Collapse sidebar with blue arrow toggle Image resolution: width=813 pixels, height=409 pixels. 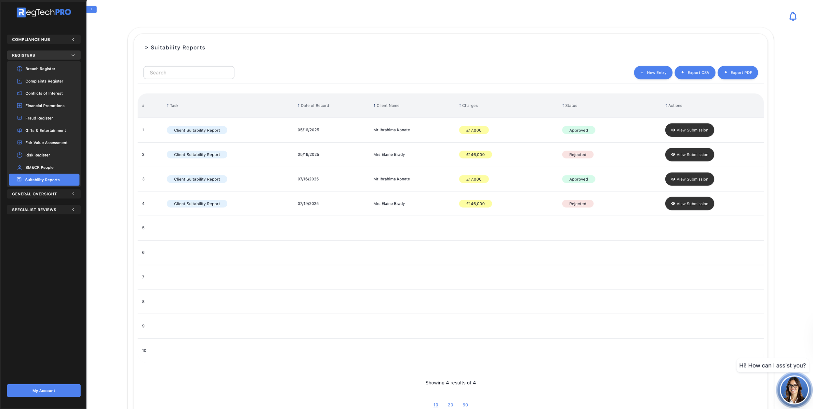point(92,9)
